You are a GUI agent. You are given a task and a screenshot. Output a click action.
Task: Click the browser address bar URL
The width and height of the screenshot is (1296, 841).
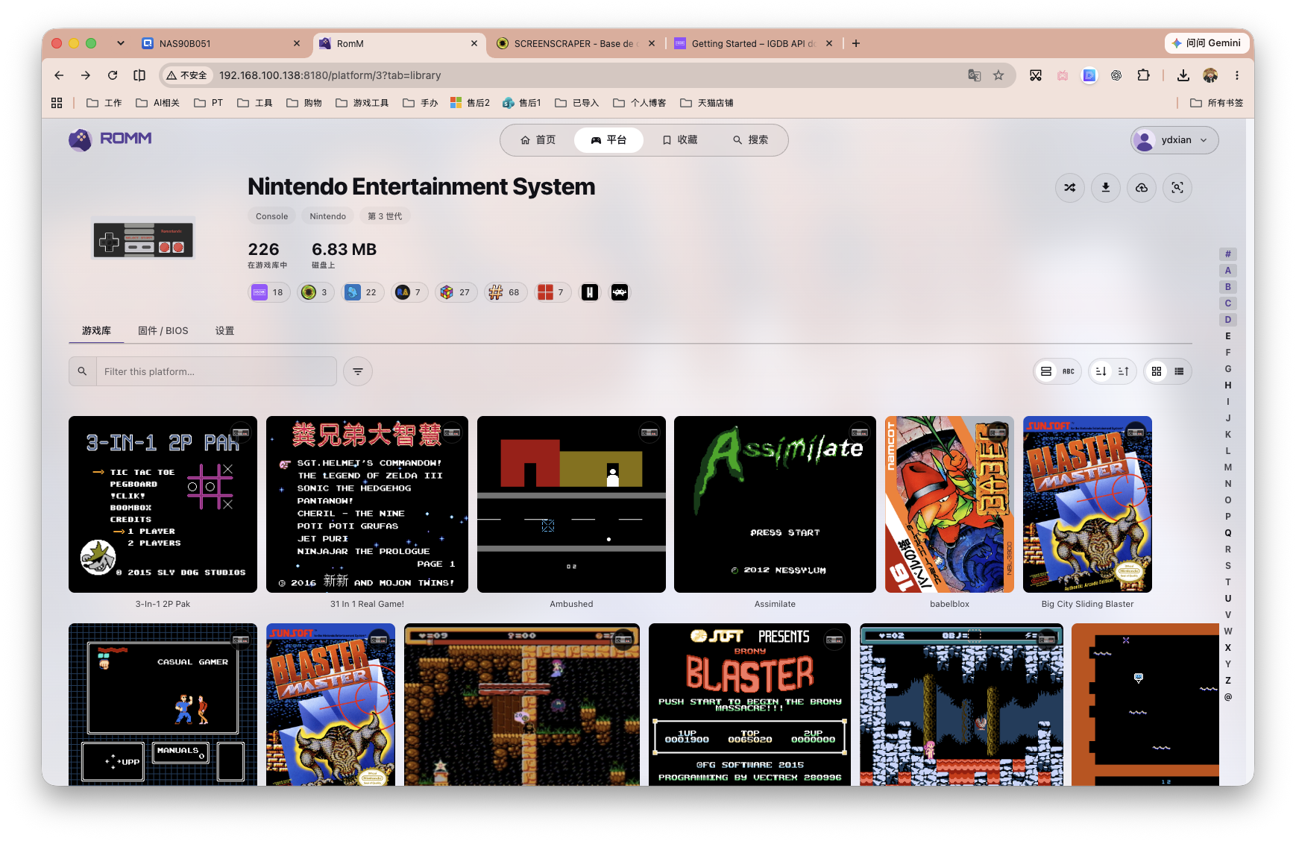pyautogui.click(x=330, y=75)
